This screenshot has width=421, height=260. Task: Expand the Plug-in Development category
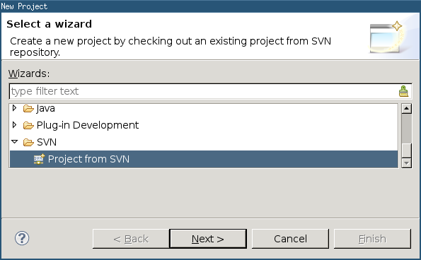coord(14,125)
